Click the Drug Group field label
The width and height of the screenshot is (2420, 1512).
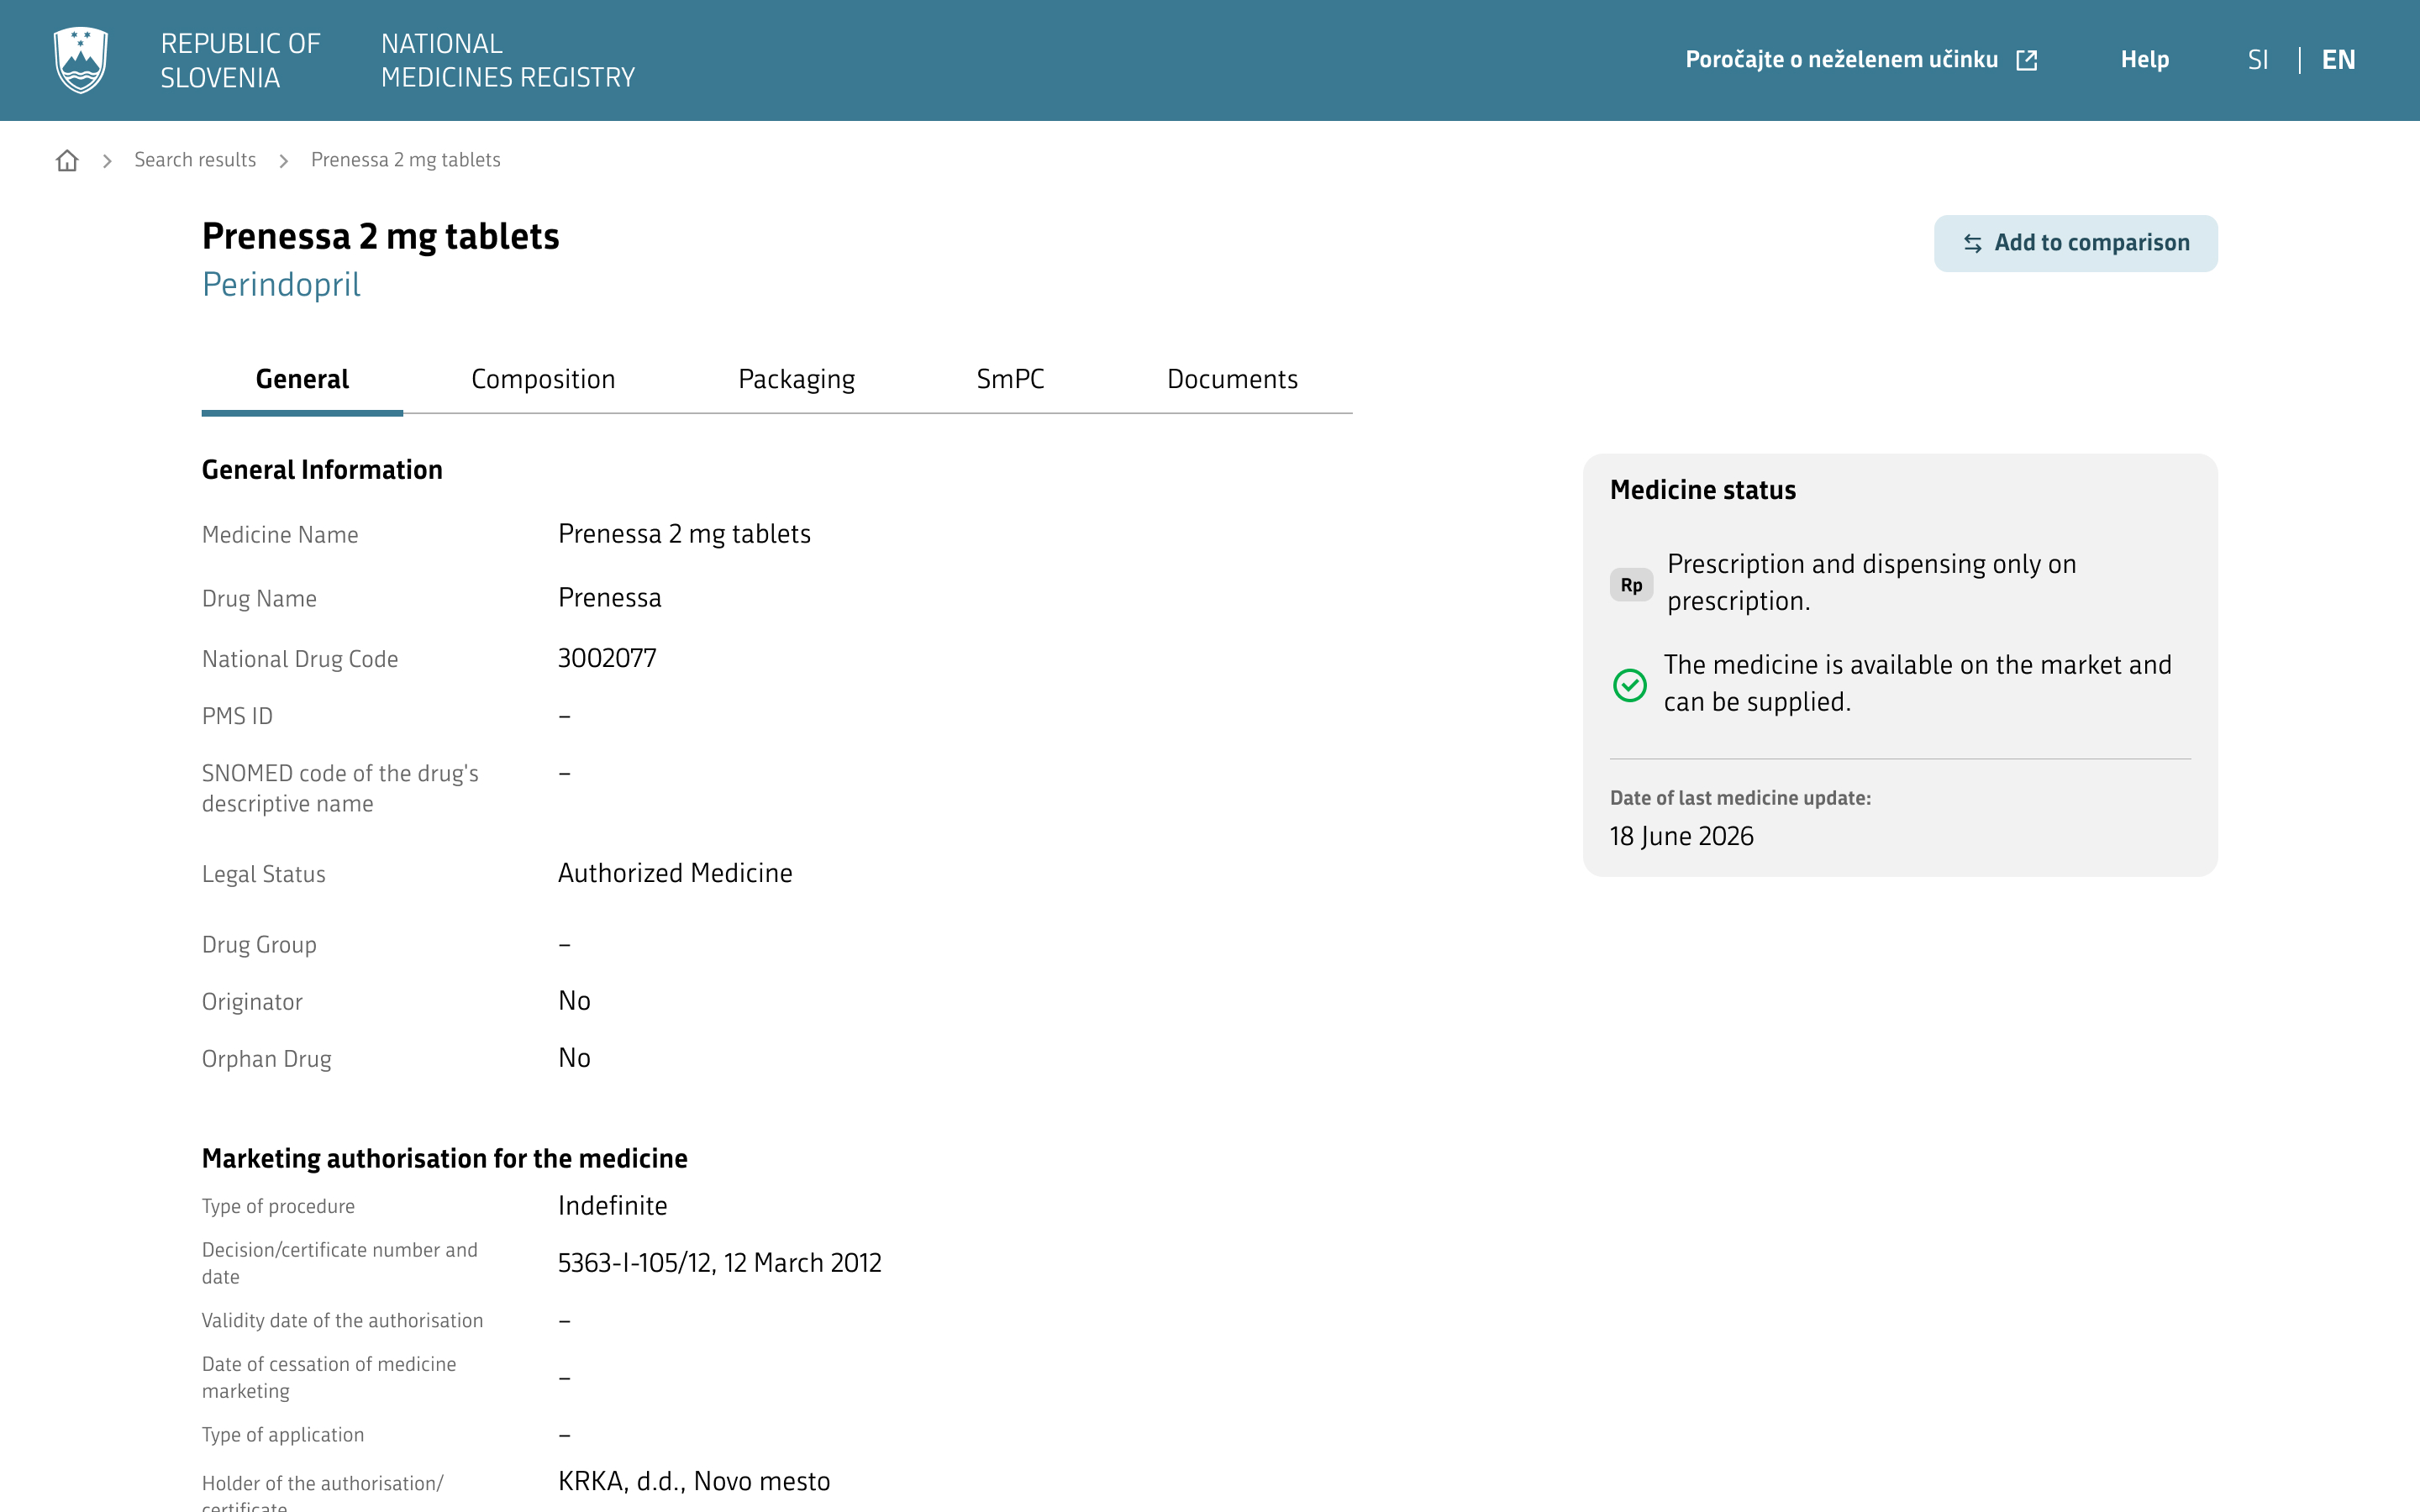[259, 945]
